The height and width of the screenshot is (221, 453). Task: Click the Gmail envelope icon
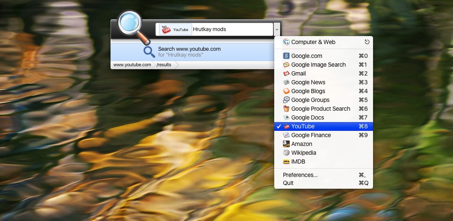coord(286,73)
